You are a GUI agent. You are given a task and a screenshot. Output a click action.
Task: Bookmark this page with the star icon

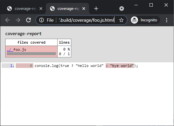coord(121,20)
